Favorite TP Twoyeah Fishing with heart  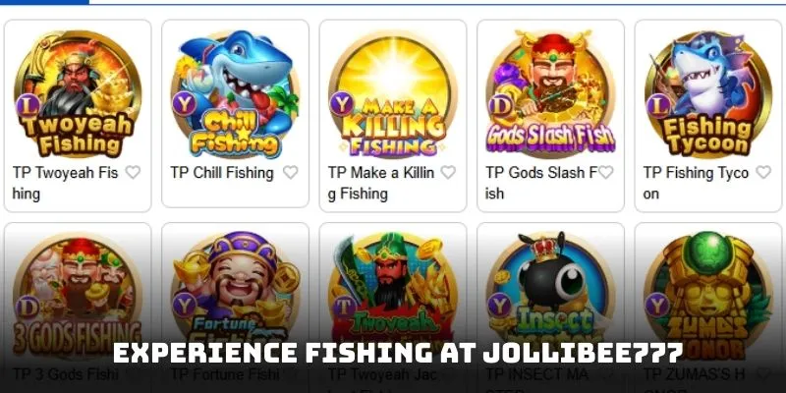click(133, 173)
